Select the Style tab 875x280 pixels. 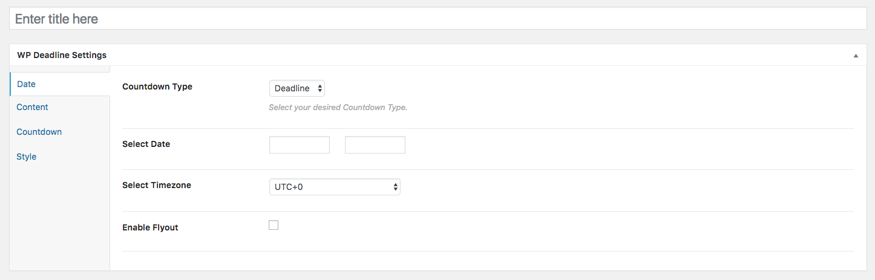pyautogui.click(x=27, y=157)
